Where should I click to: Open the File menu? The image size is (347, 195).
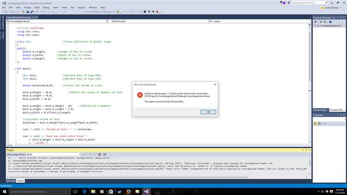pyautogui.click(x=4, y=7)
